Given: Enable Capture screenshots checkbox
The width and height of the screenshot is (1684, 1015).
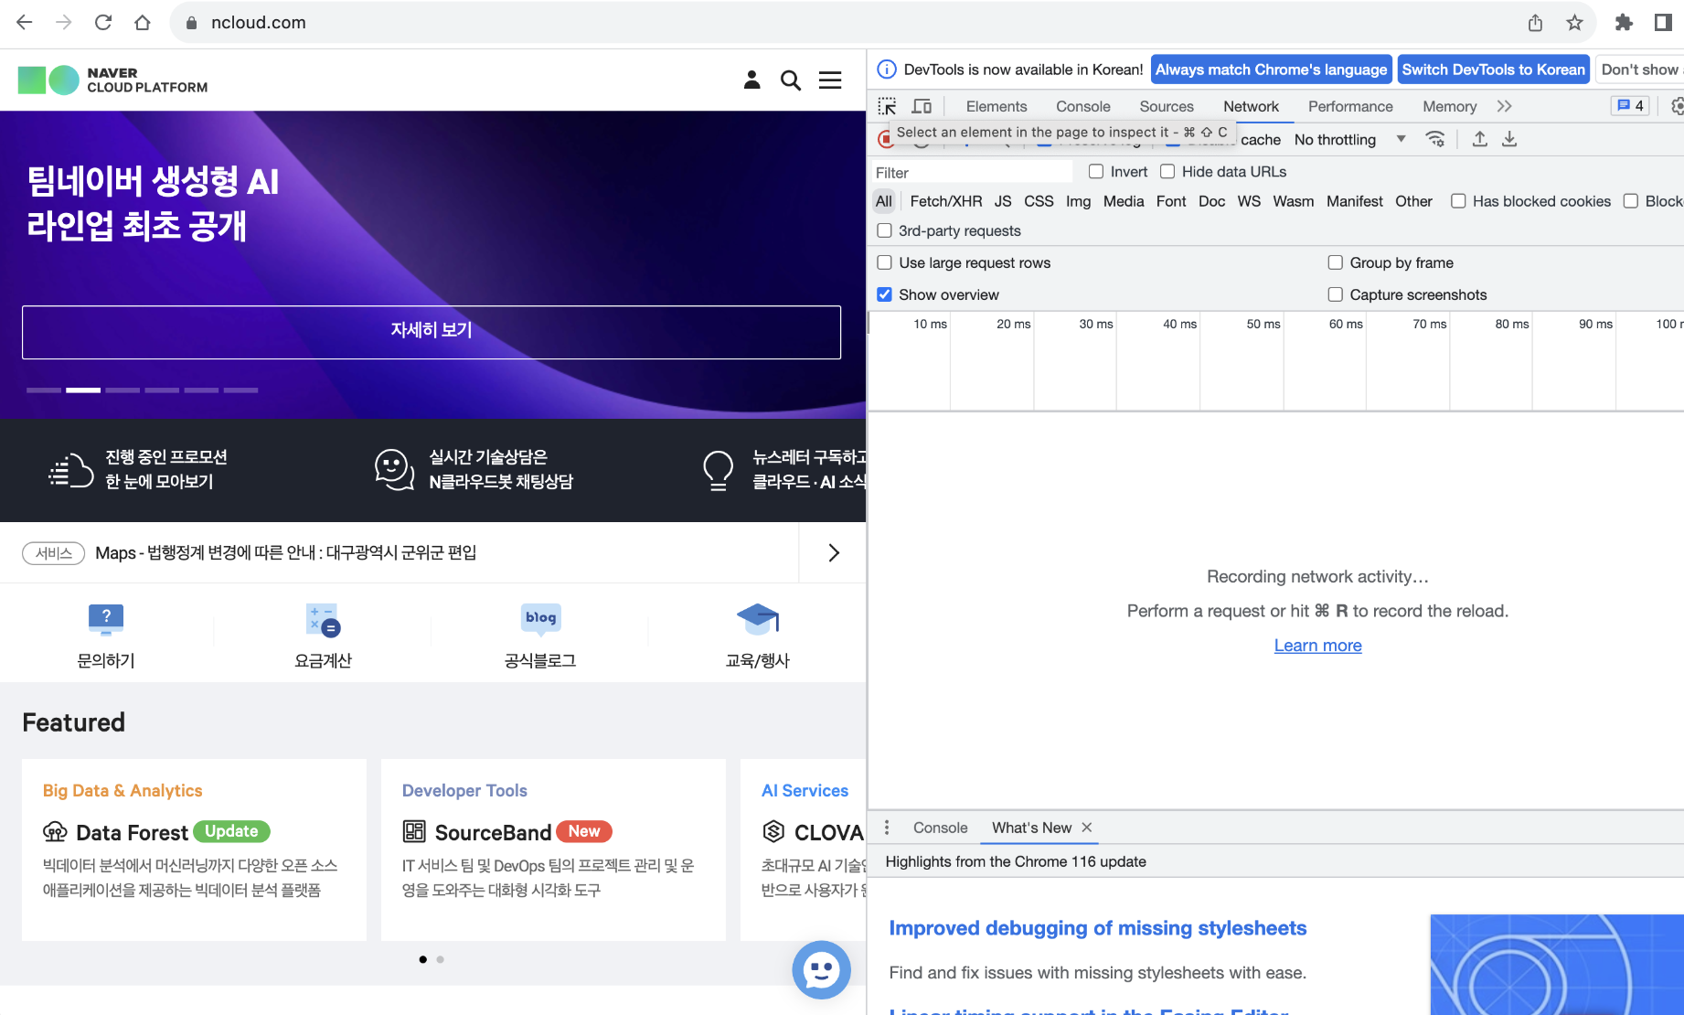Looking at the screenshot, I should pos(1336,294).
